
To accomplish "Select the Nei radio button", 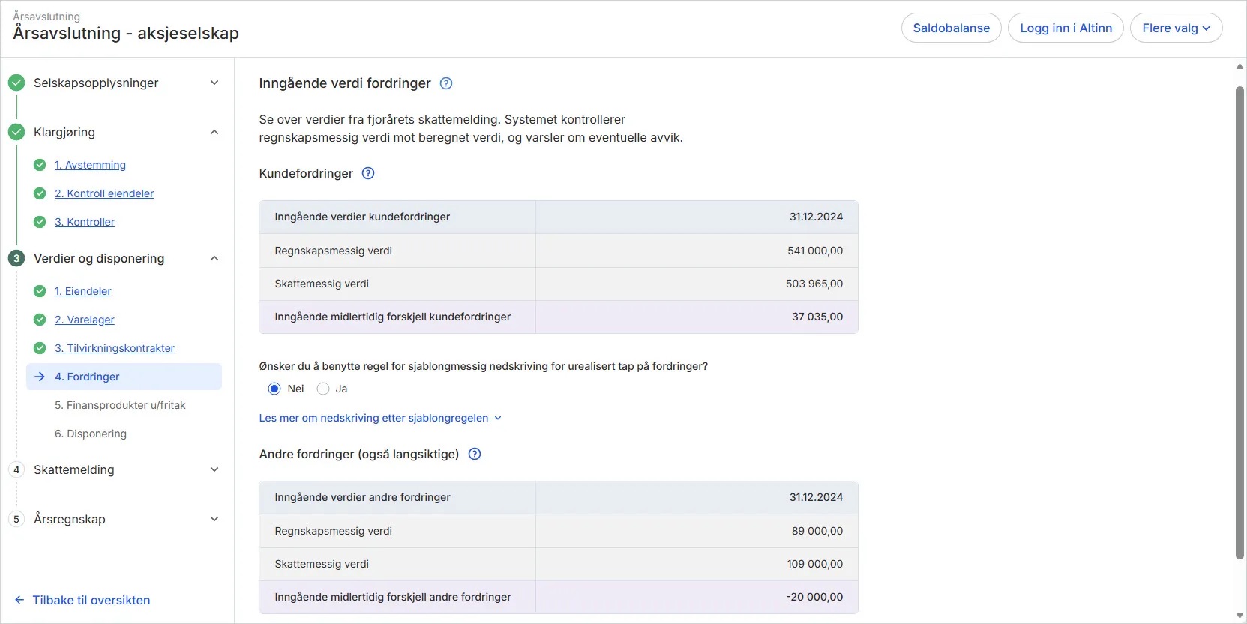I will pyautogui.click(x=274, y=388).
